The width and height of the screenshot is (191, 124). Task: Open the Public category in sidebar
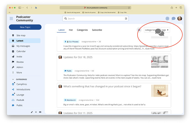tap(19, 105)
